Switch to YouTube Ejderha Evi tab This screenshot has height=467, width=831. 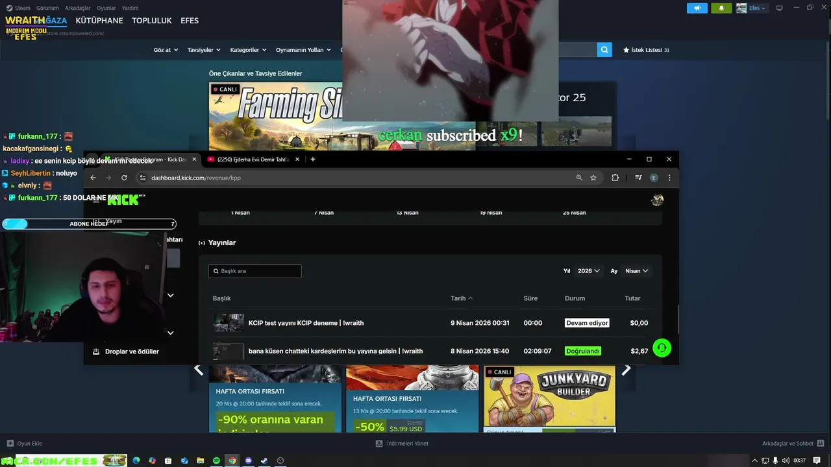coord(253,159)
